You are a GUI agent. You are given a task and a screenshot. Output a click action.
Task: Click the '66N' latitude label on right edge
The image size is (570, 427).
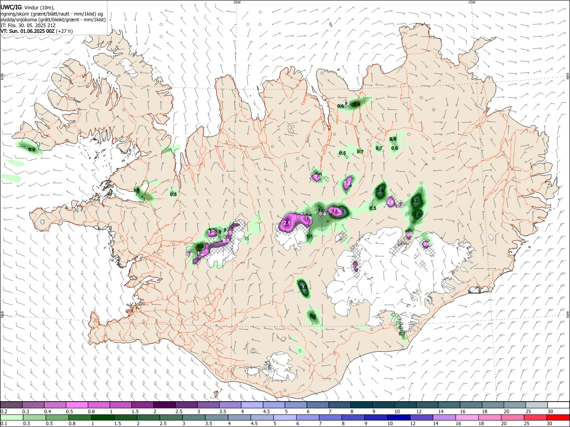pyautogui.click(x=568, y=77)
